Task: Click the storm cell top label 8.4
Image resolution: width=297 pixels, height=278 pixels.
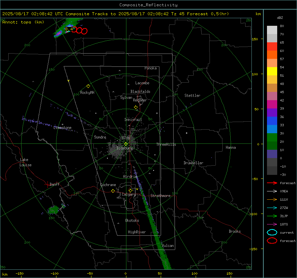Action: (x=69, y=29)
